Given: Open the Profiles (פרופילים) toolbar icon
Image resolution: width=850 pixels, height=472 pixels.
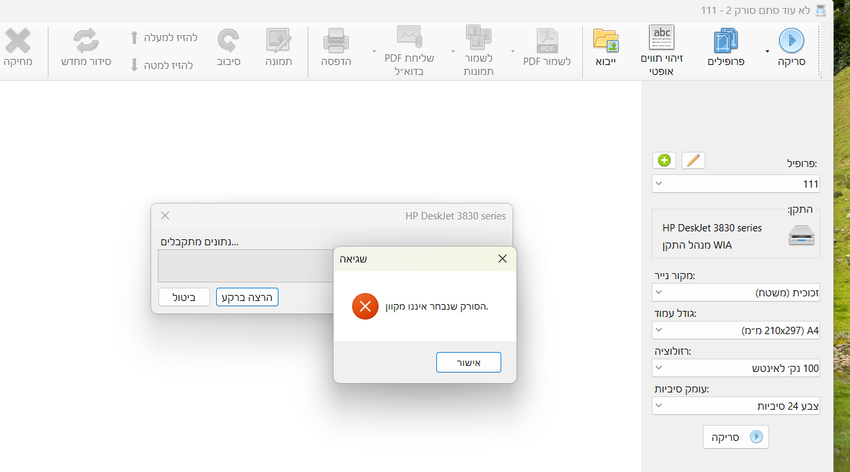Looking at the screenshot, I should (726, 41).
